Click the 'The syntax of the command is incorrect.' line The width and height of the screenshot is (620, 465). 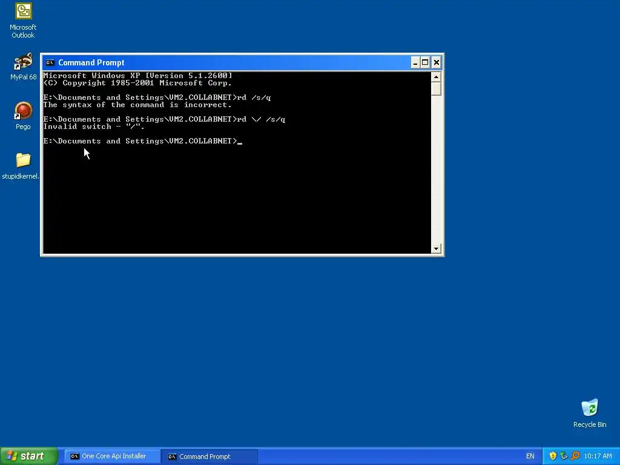pos(137,105)
